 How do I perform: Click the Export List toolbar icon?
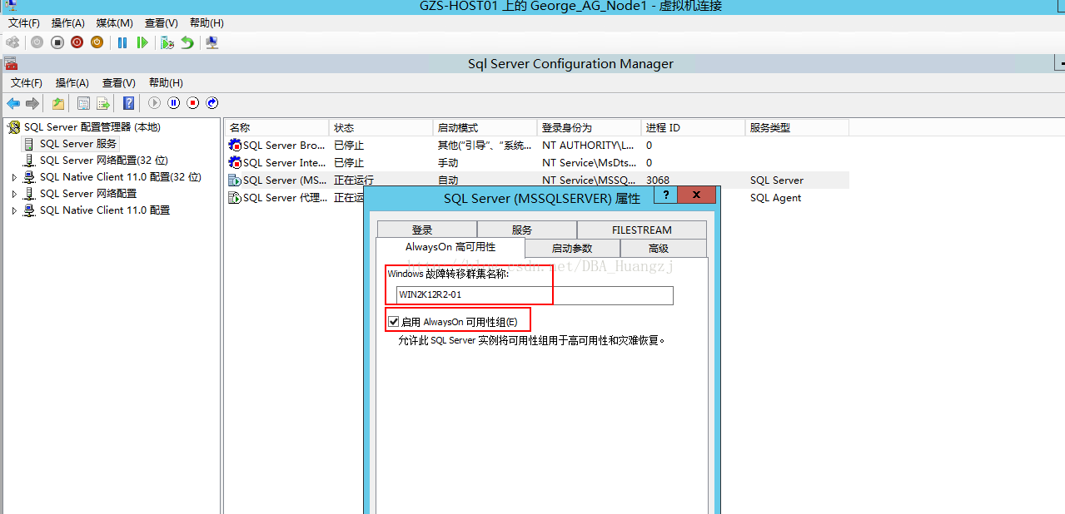click(103, 103)
